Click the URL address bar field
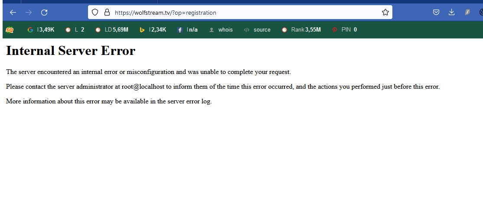 click(243, 13)
